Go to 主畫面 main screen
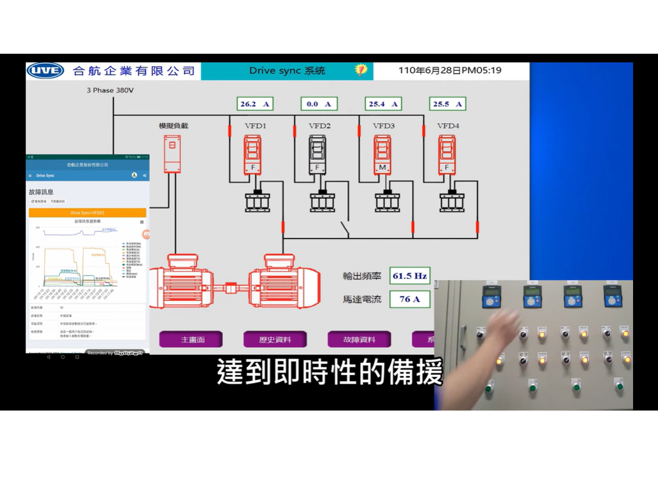The width and height of the screenshot is (658, 480). pyautogui.click(x=190, y=340)
